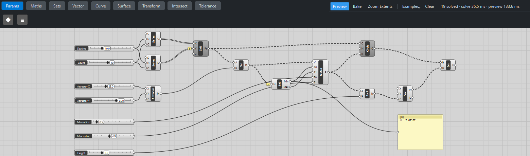The width and height of the screenshot is (530, 156).
Task: Click the Max radius label
Action: click(x=84, y=136)
